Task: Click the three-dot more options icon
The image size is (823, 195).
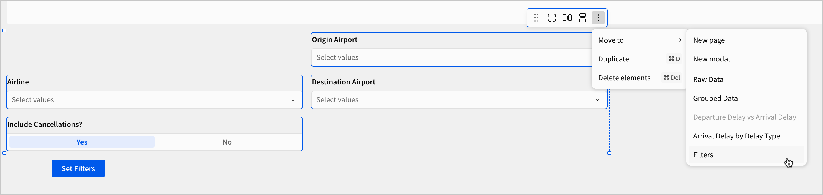Action: coord(598,18)
